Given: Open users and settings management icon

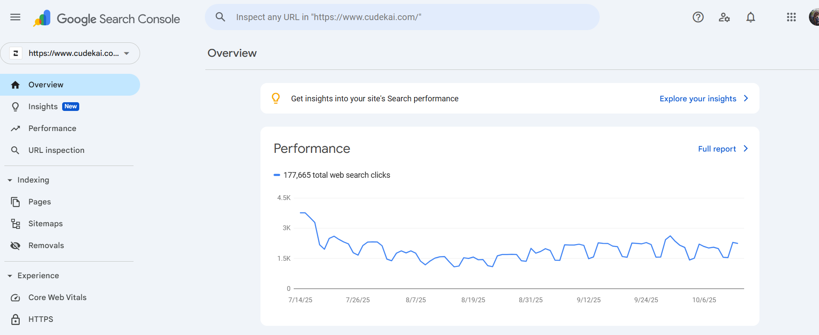Looking at the screenshot, I should pyautogui.click(x=724, y=17).
